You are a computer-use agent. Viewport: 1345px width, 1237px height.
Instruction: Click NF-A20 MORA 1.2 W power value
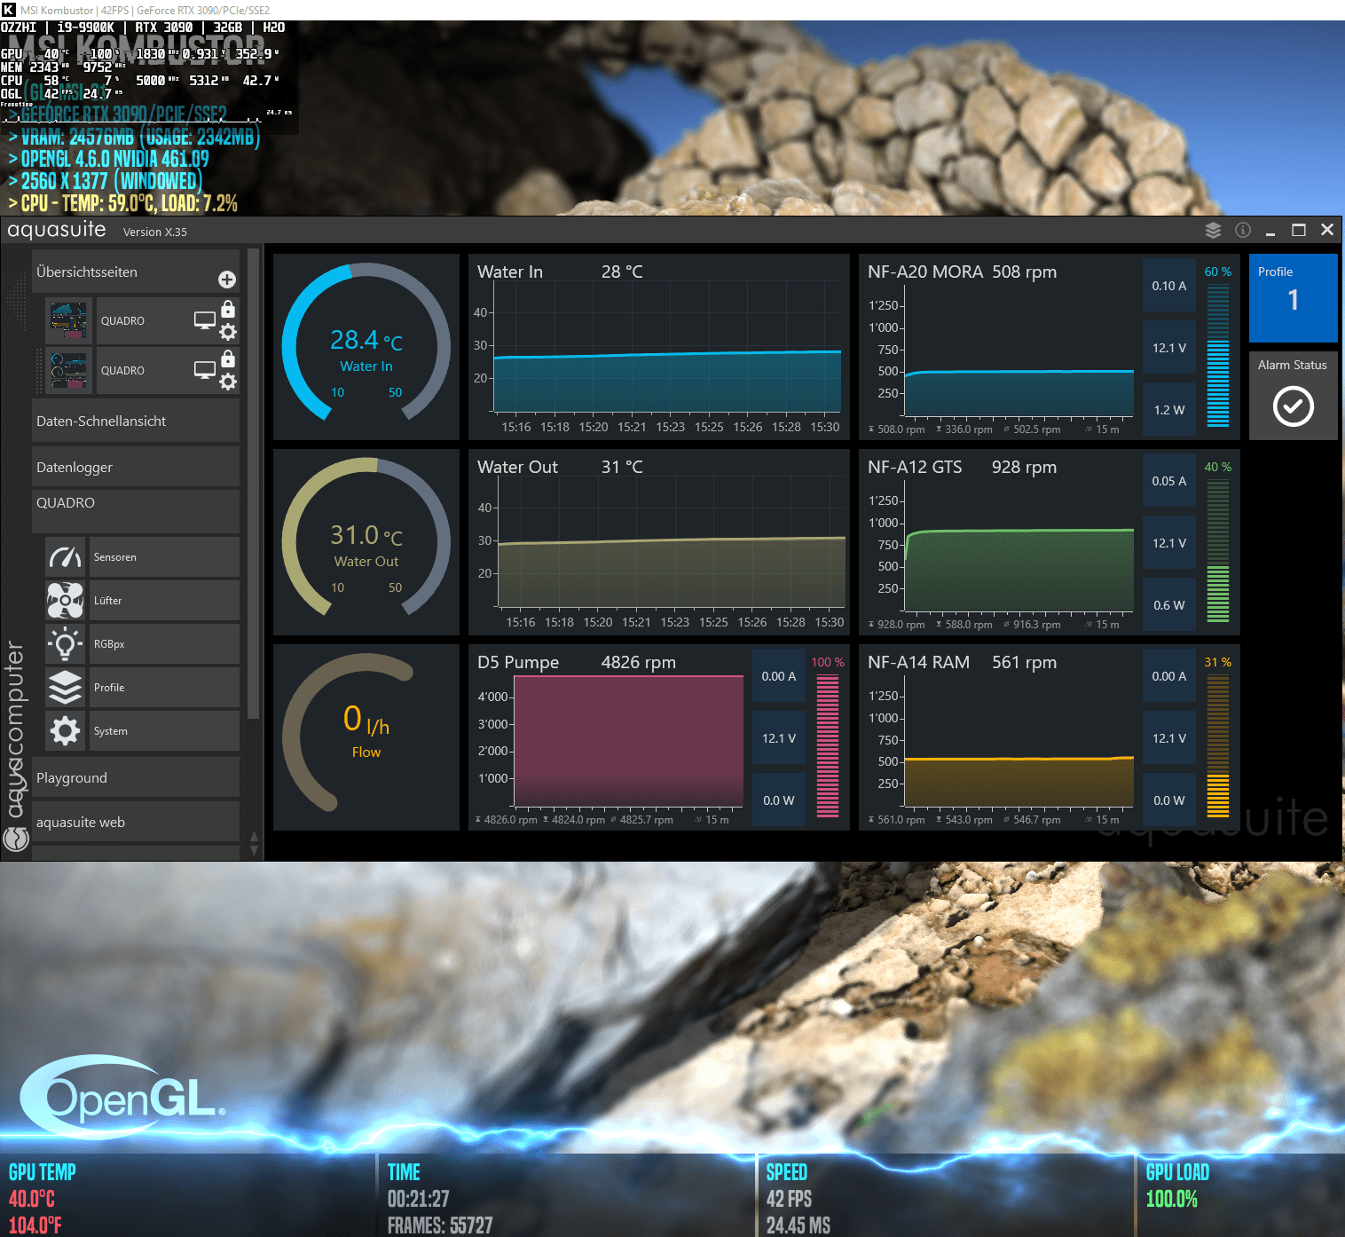coord(1169,410)
